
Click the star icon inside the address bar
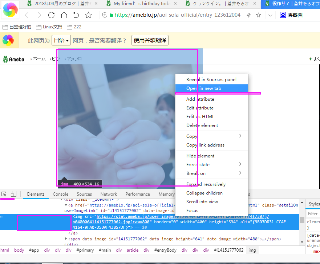click(258, 15)
